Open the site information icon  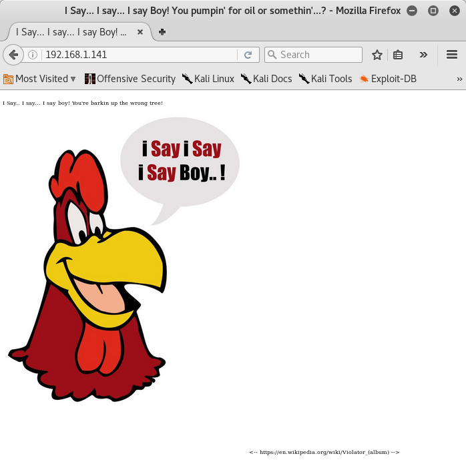(x=33, y=55)
